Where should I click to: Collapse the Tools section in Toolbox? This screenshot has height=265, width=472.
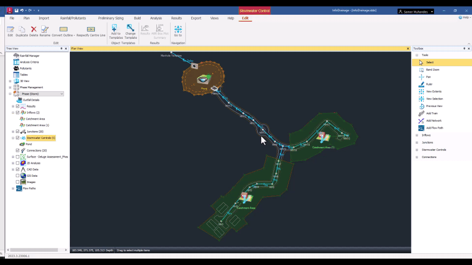tap(417, 55)
